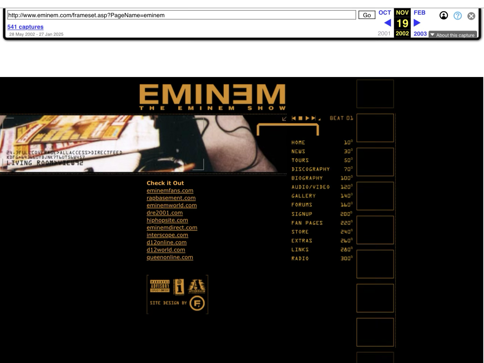The image size is (484, 363).
Task: Stop the music with the square stop button
Action: (x=300, y=118)
